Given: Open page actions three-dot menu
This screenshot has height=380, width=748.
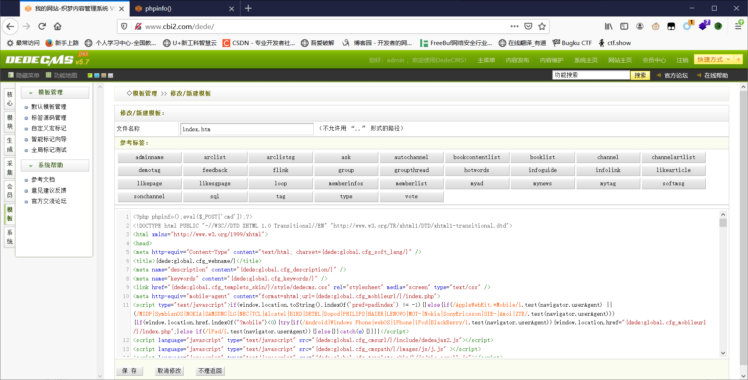Looking at the screenshot, I should coord(515,26).
